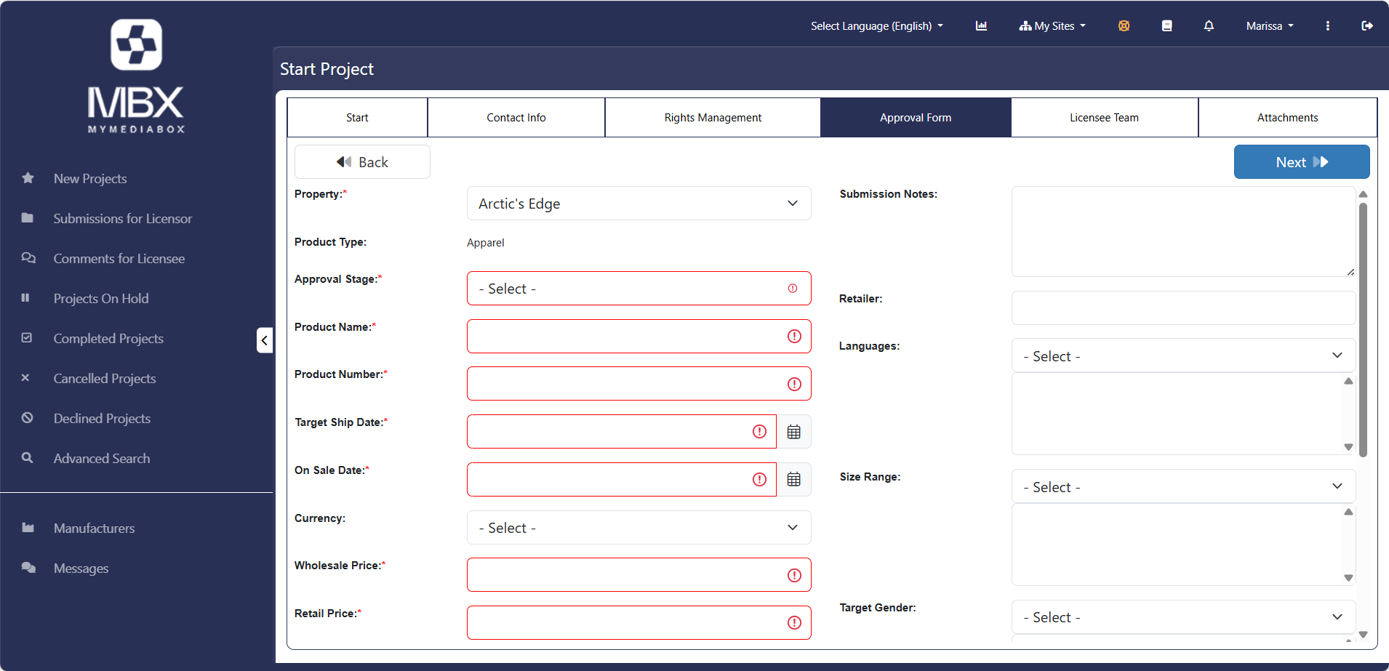Click up arrow of Size Range list scrollbar
1389x671 pixels.
click(1348, 512)
